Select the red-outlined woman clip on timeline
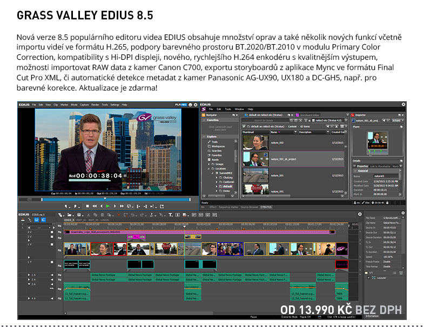 tap(102, 249)
